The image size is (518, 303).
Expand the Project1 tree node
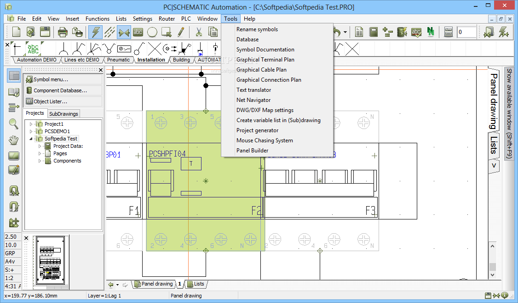(31, 124)
